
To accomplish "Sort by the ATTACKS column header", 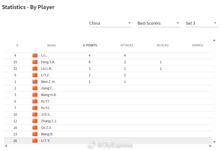I will click(x=127, y=45).
